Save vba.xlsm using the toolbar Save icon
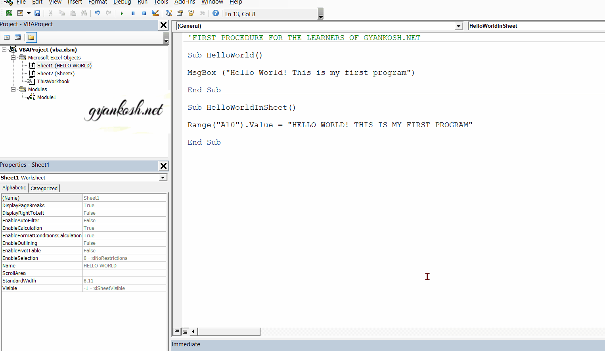Image resolution: width=605 pixels, height=351 pixels. pos(37,13)
